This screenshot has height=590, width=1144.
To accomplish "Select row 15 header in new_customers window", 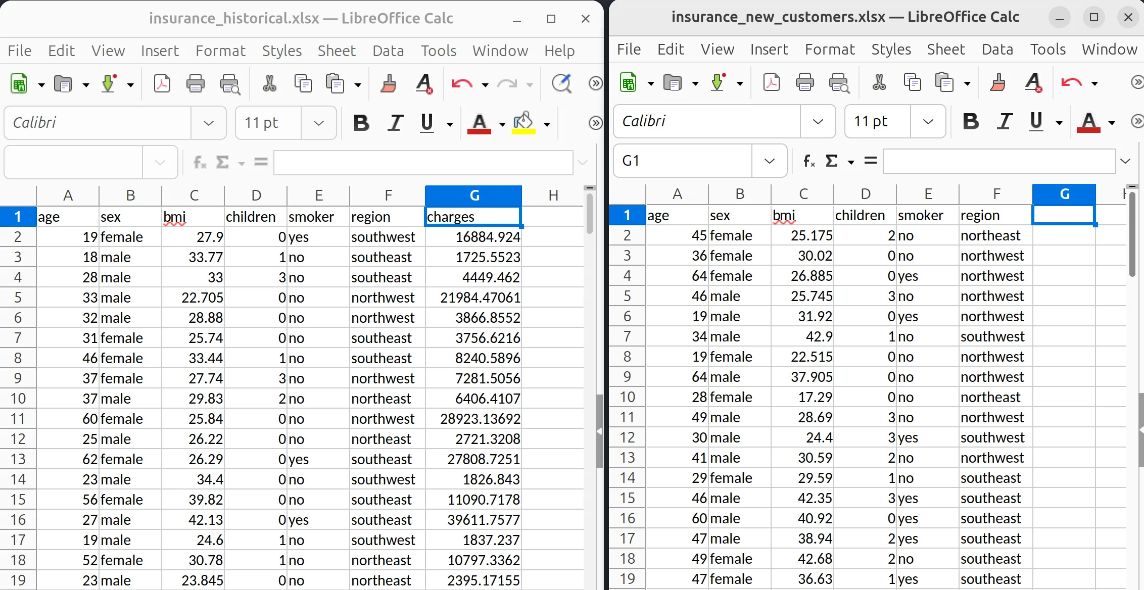I will click(627, 498).
